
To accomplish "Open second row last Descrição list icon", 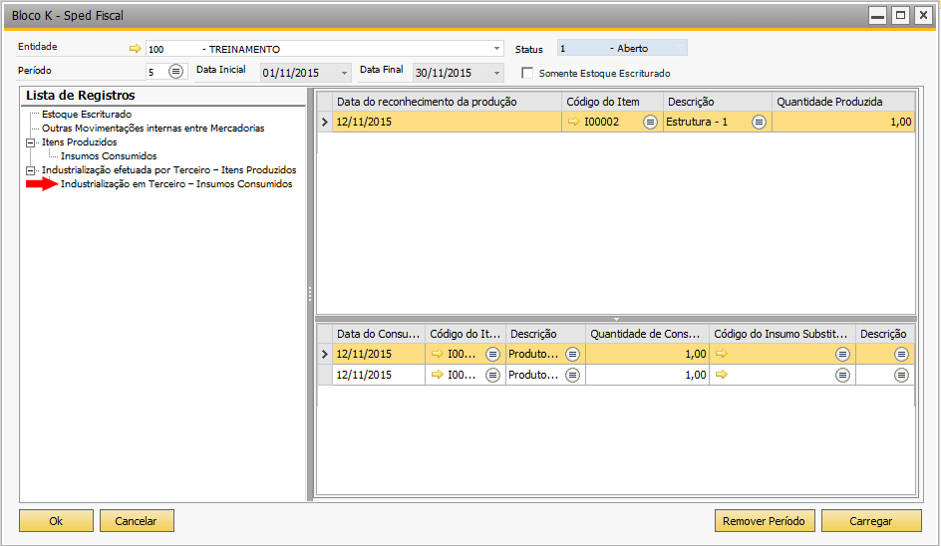I will [901, 375].
